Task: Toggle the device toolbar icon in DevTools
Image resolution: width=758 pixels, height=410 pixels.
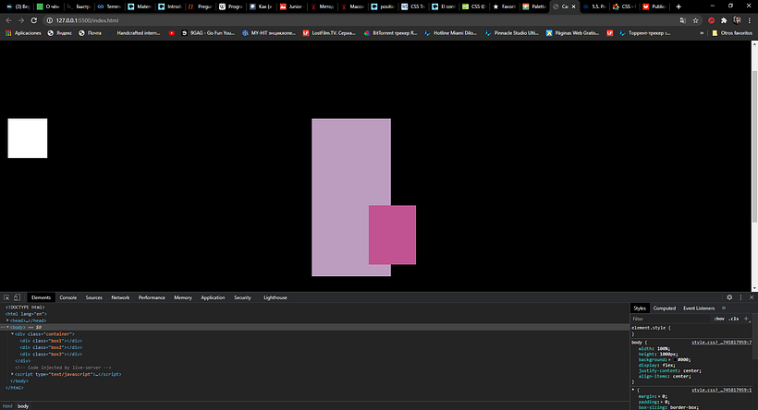Action: point(17,297)
